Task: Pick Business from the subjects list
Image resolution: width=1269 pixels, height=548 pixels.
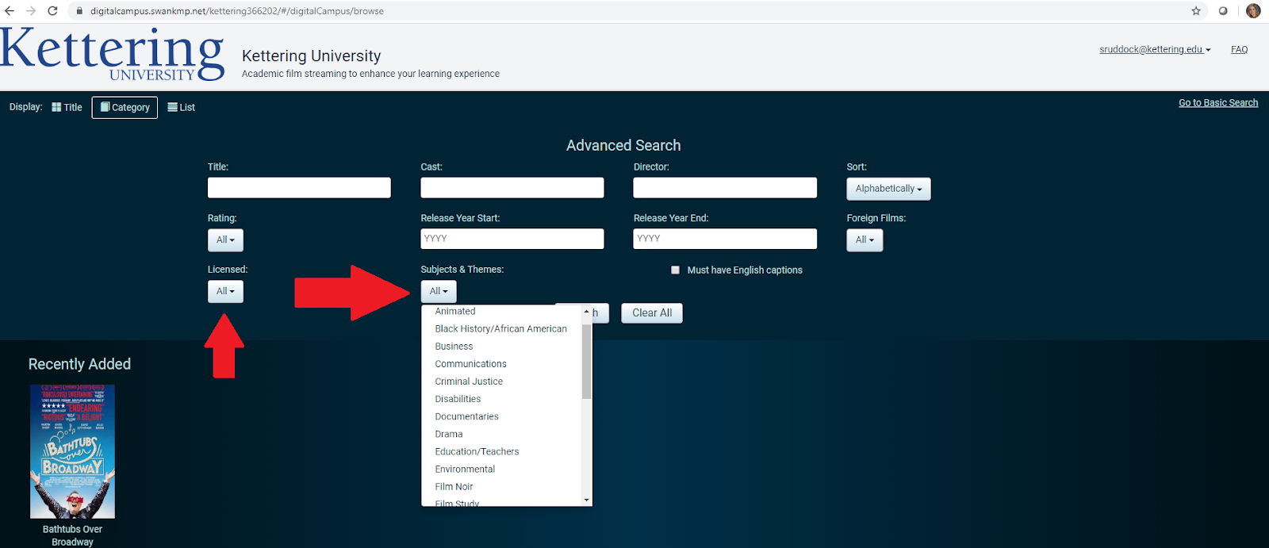Action: (x=454, y=347)
